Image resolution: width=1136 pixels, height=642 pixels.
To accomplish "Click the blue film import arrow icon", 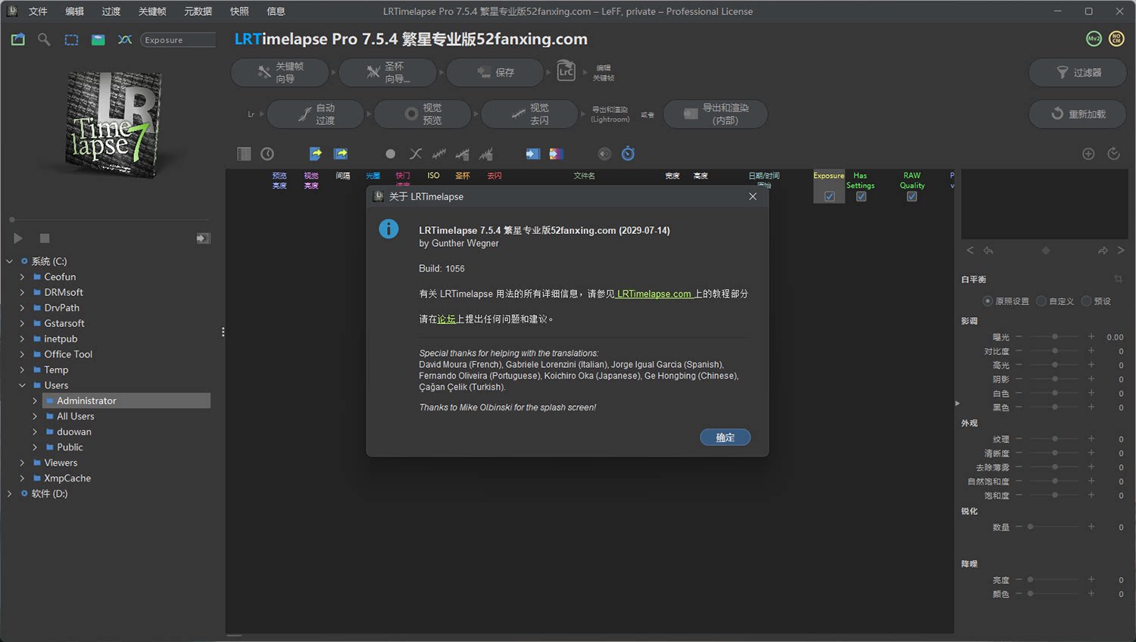I will 533,154.
